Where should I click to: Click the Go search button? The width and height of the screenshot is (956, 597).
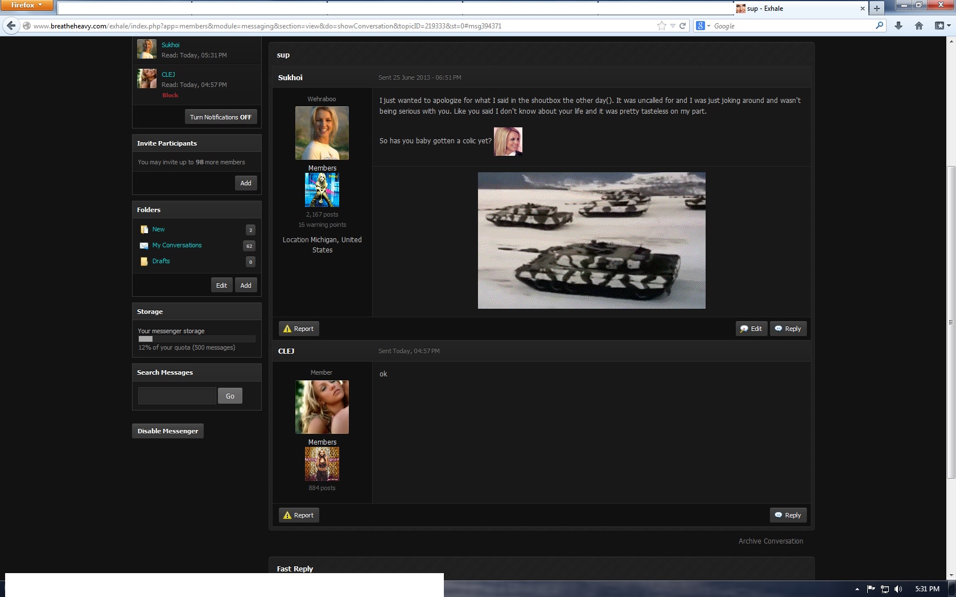point(230,396)
